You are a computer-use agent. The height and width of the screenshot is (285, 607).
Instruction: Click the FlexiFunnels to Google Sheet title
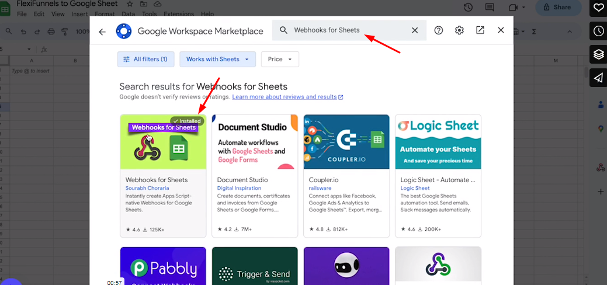tap(67, 4)
